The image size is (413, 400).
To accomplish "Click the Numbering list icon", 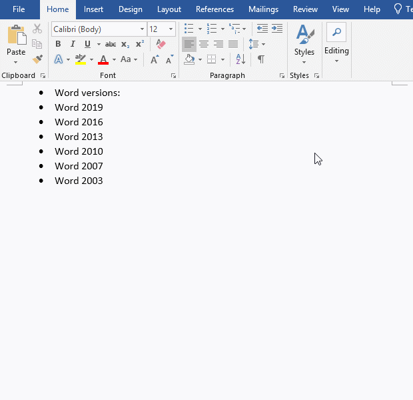I will pyautogui.click(x=212, y=29).
